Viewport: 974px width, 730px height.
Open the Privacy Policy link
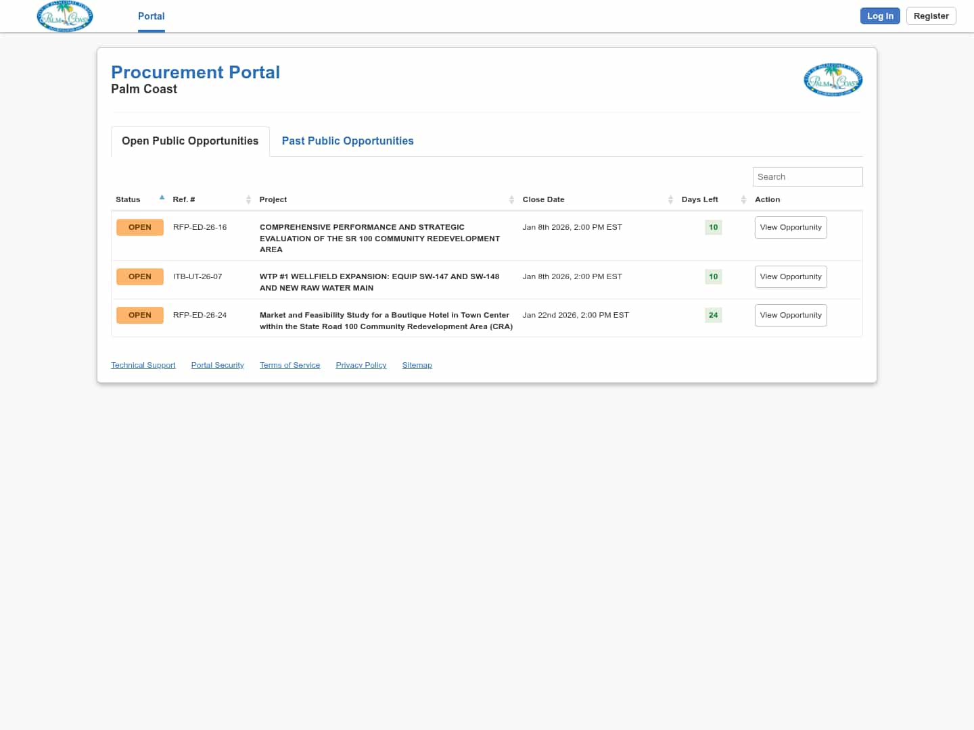[361, 366]
